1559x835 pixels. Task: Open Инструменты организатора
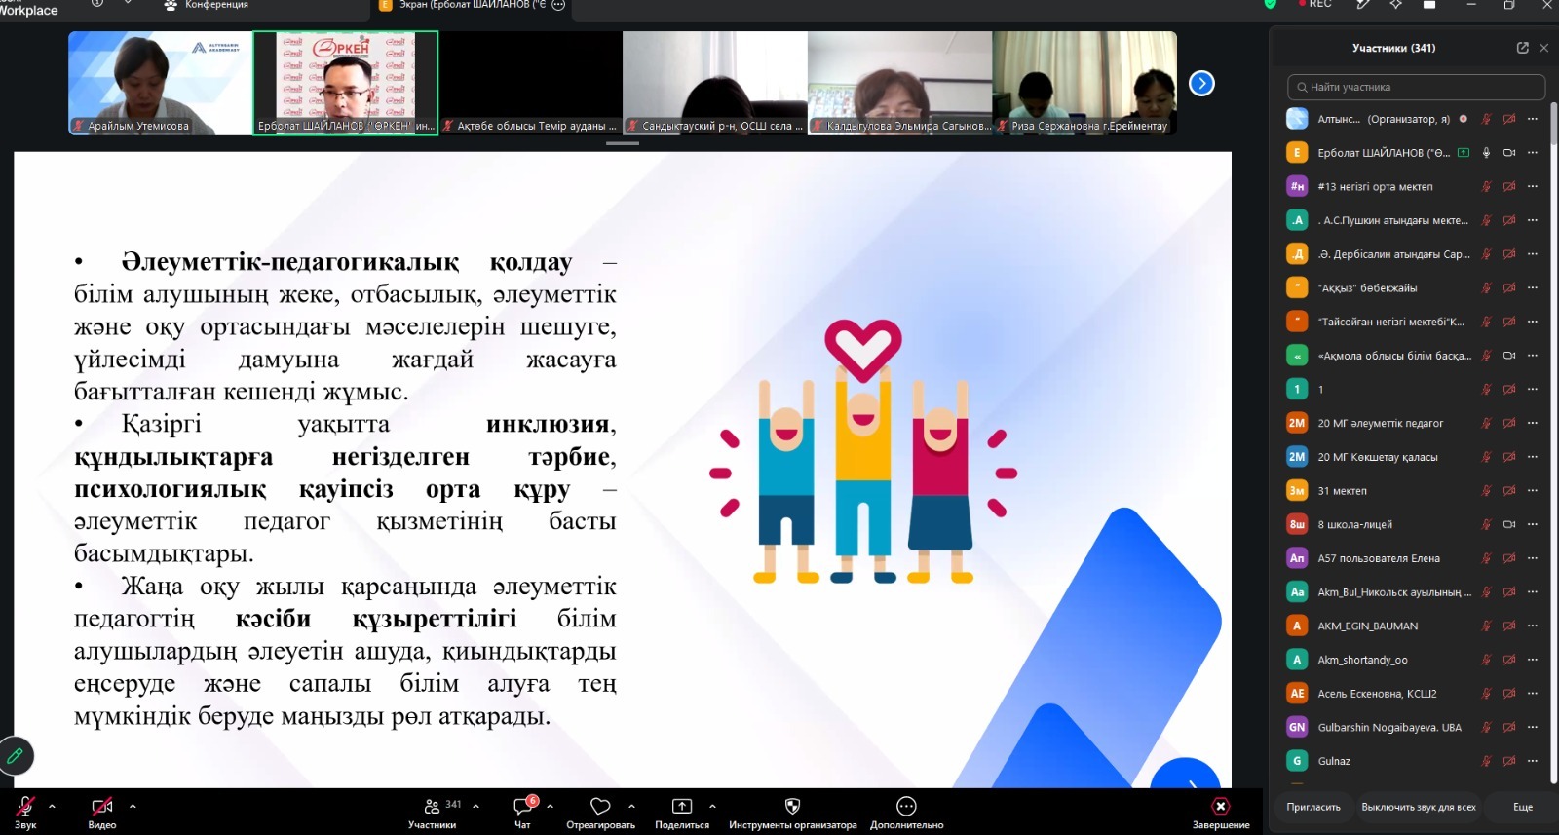[792, 811]
